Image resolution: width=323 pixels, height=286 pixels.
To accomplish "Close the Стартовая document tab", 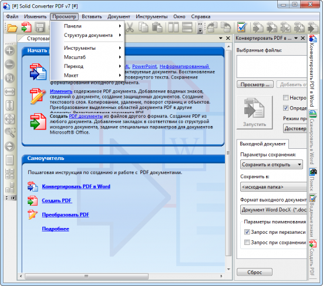I will click(x=228, y=38).
